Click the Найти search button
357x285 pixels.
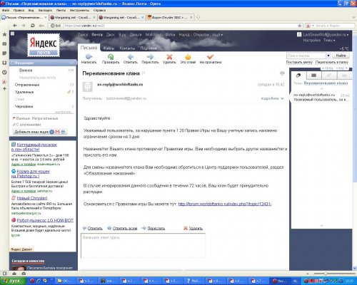coord(341,56)
